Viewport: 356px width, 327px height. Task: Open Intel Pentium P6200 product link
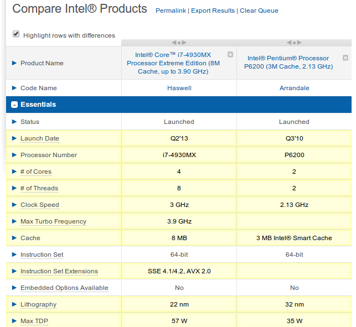(x=288, y=62)
